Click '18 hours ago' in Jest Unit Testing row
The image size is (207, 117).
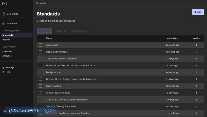(172, 106)
